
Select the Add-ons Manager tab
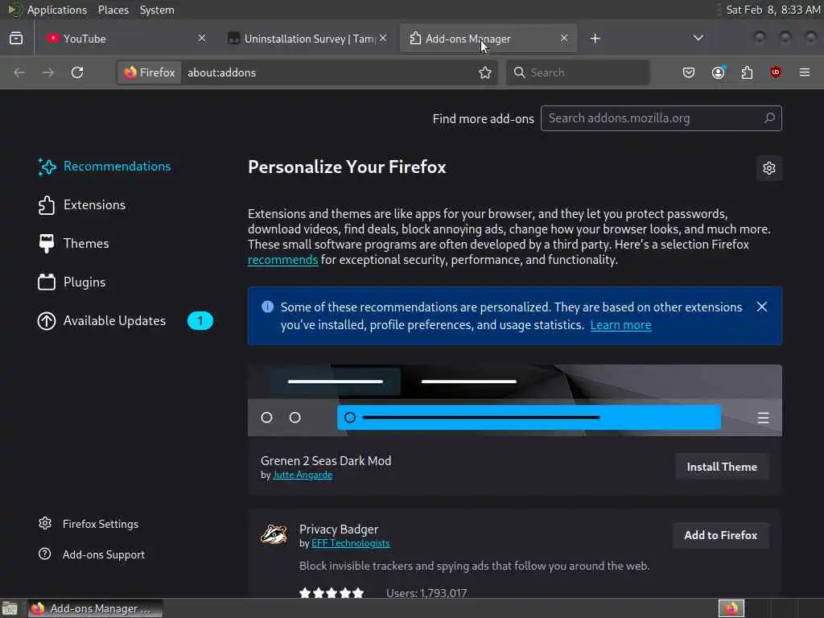488,39
